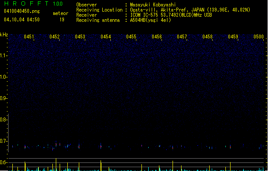
Task: Click the 'meteor' count label
Action: (61, 13)
